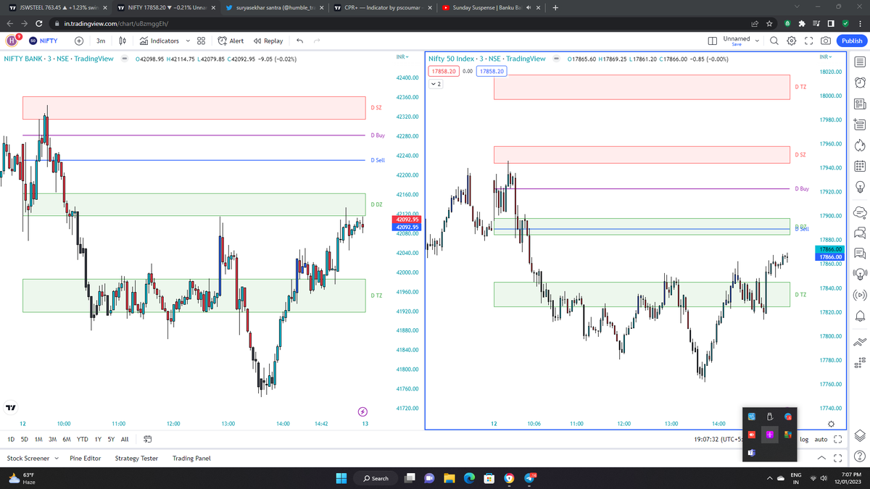Image resolution: width=870 pixels, height=489 pixels.
Task: Add symbol to compare via plus icon
Action: tap(78, 41)
